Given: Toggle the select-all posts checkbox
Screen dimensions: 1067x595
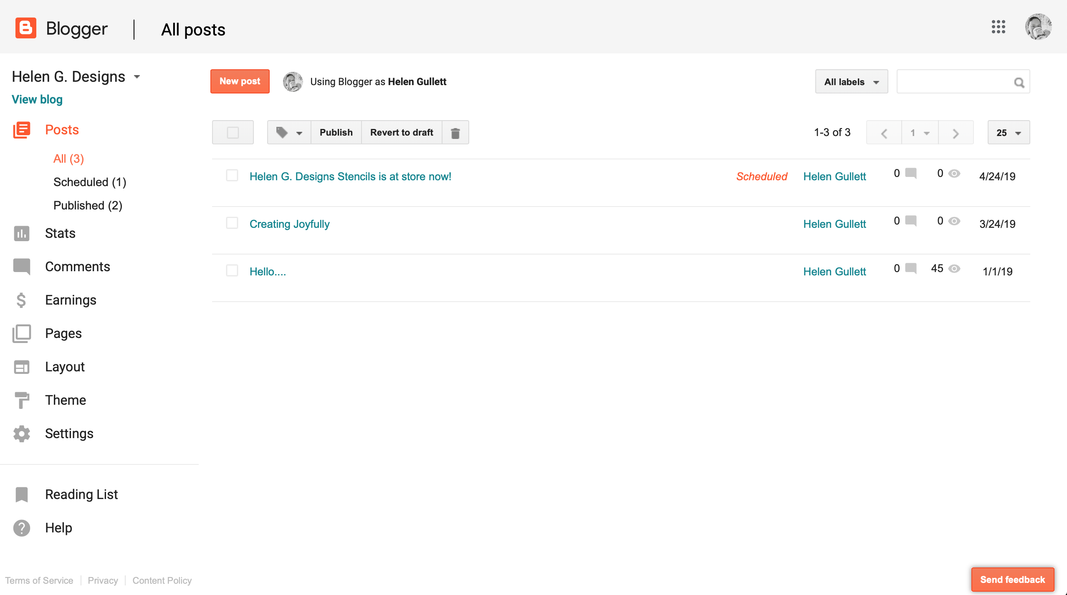Looking at the screenshot, I should click(233, 133).
